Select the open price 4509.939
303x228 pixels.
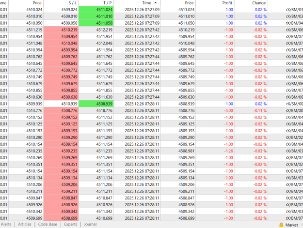(26, 104)
